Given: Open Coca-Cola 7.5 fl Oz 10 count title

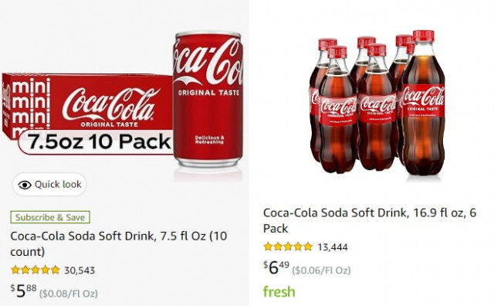Looking at the screenshot, I should 118,243.
